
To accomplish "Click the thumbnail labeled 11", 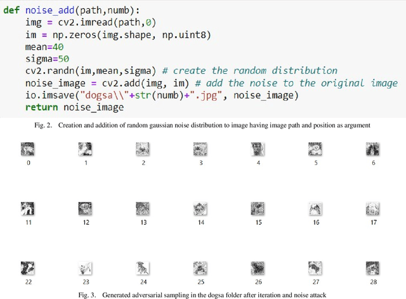I will [x=29, y=209].
